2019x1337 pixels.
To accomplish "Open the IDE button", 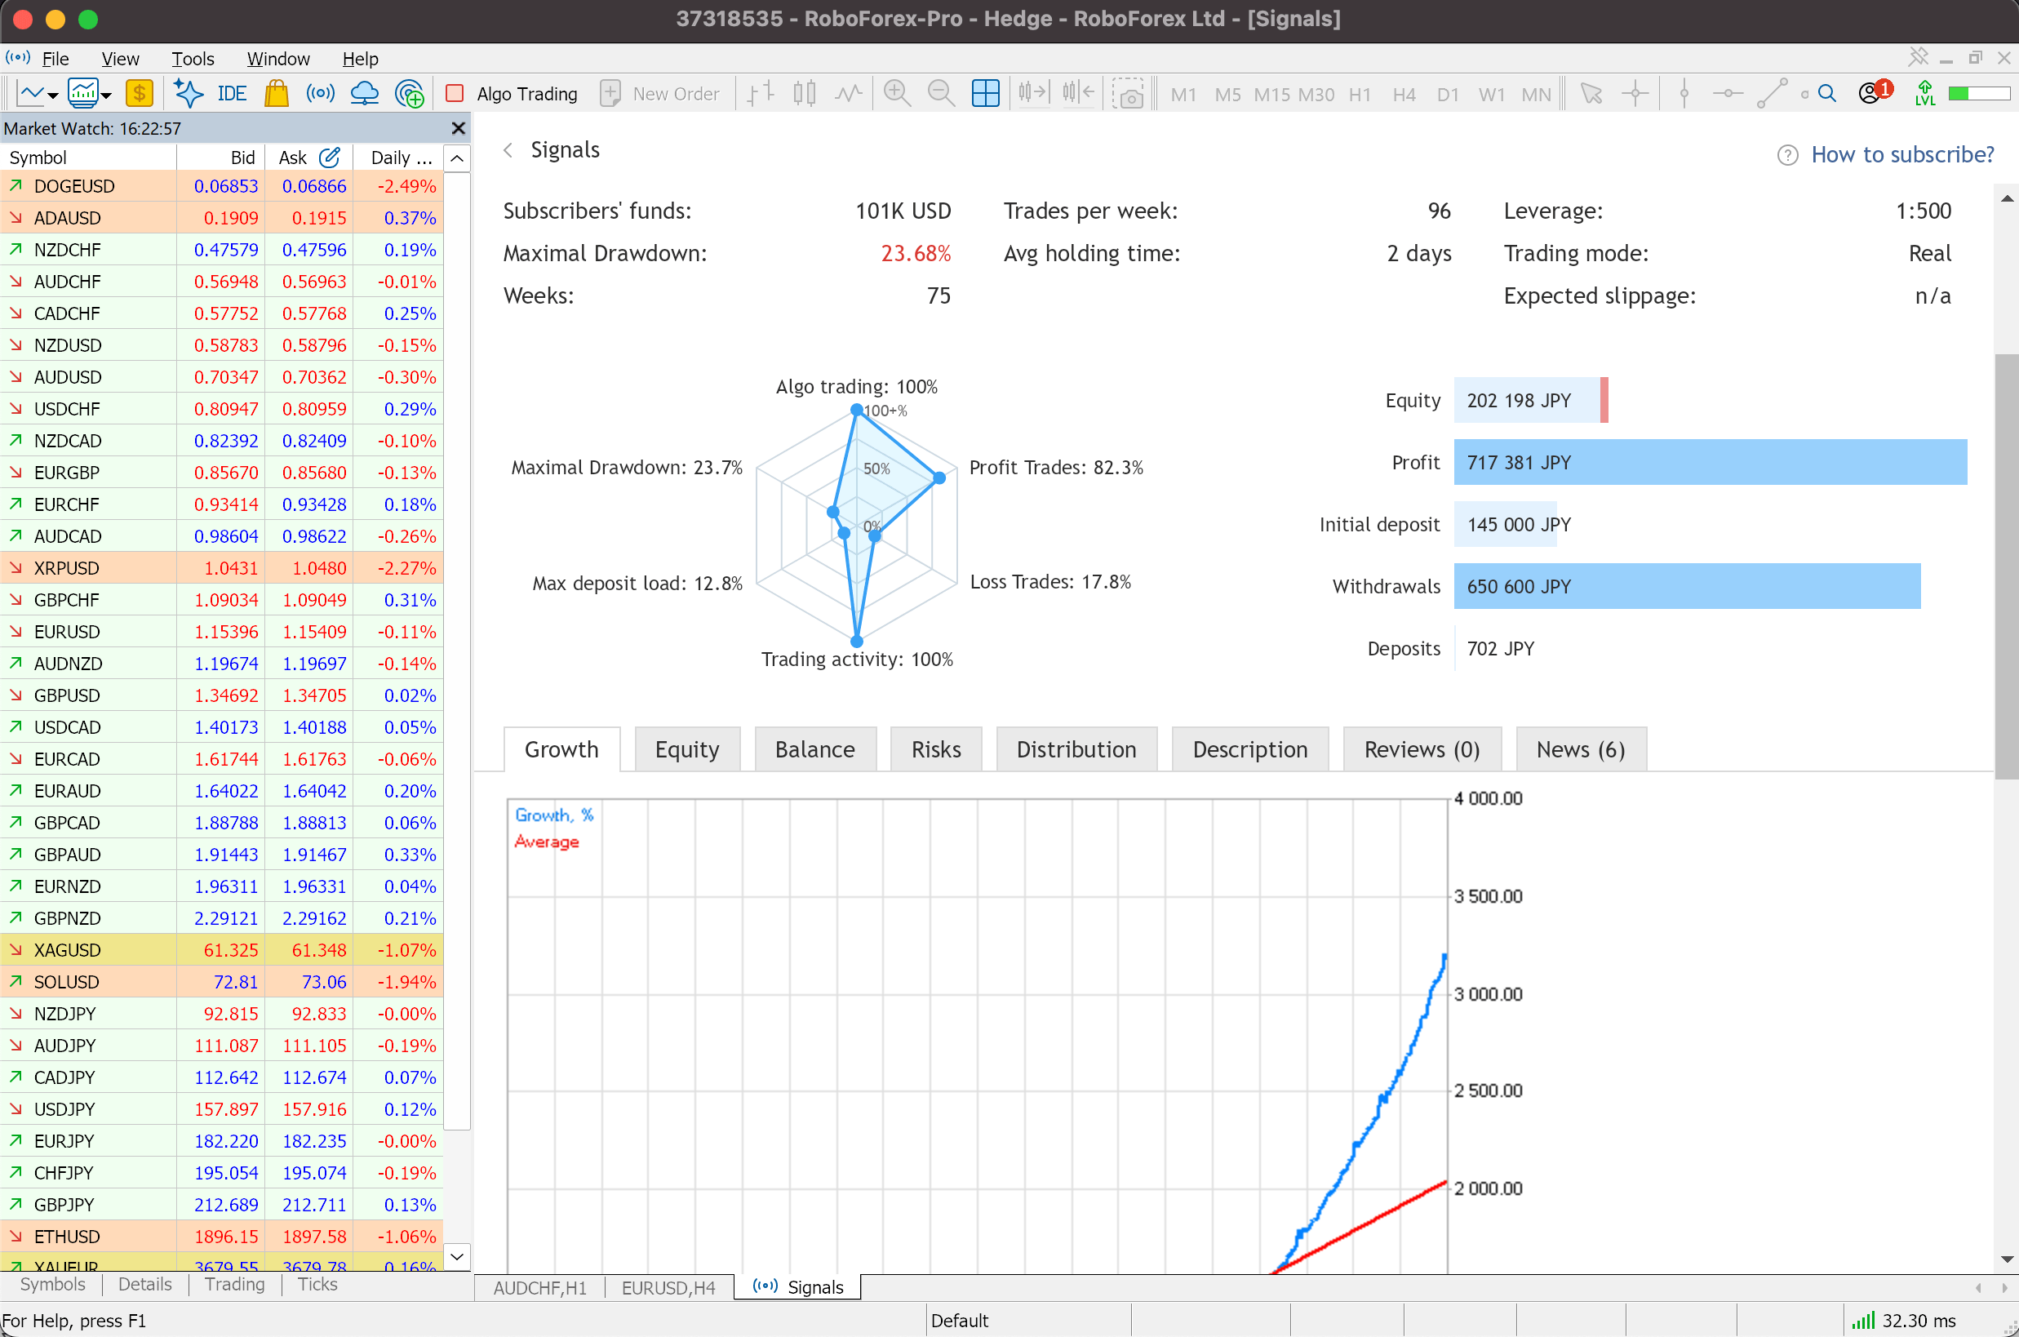I will [x=232, y=94].
